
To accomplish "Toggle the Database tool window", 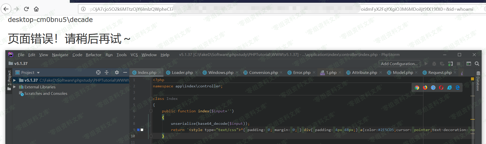I will (x=478, y=81).
